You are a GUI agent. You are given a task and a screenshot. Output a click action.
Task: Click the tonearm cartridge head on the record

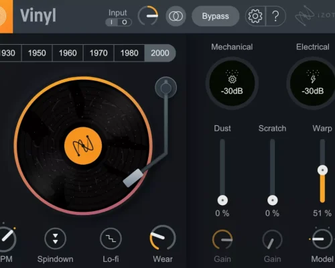tap(133, 178)
